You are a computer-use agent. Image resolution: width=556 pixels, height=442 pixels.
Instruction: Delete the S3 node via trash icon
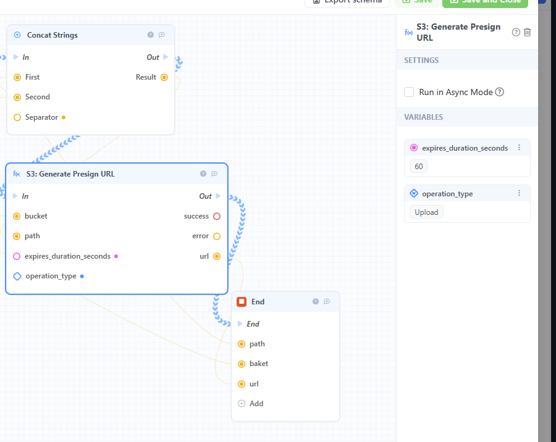[x=528, y=32]
